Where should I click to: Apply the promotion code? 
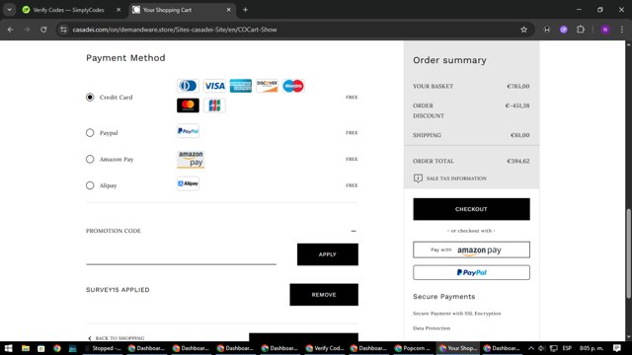(327, 254)
